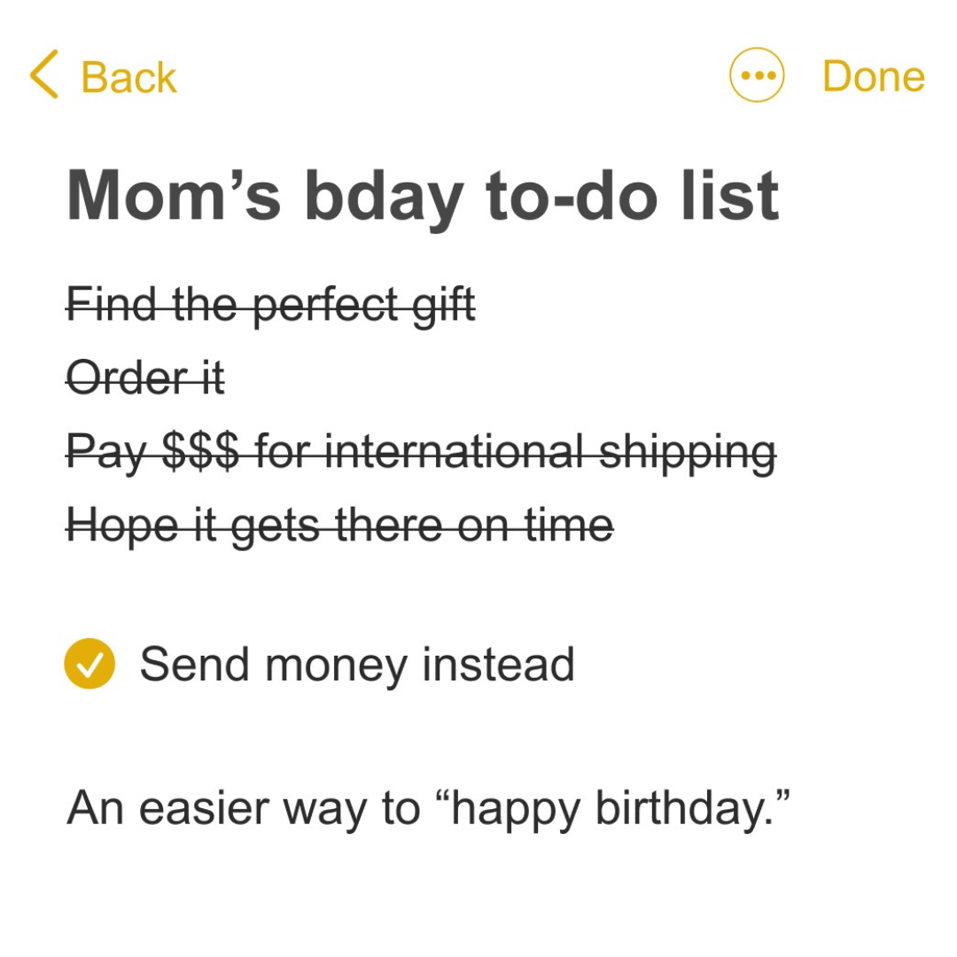Screen dimensions: 957x957
Task: Open the three-dot more options menu
Action: [756, 75]
